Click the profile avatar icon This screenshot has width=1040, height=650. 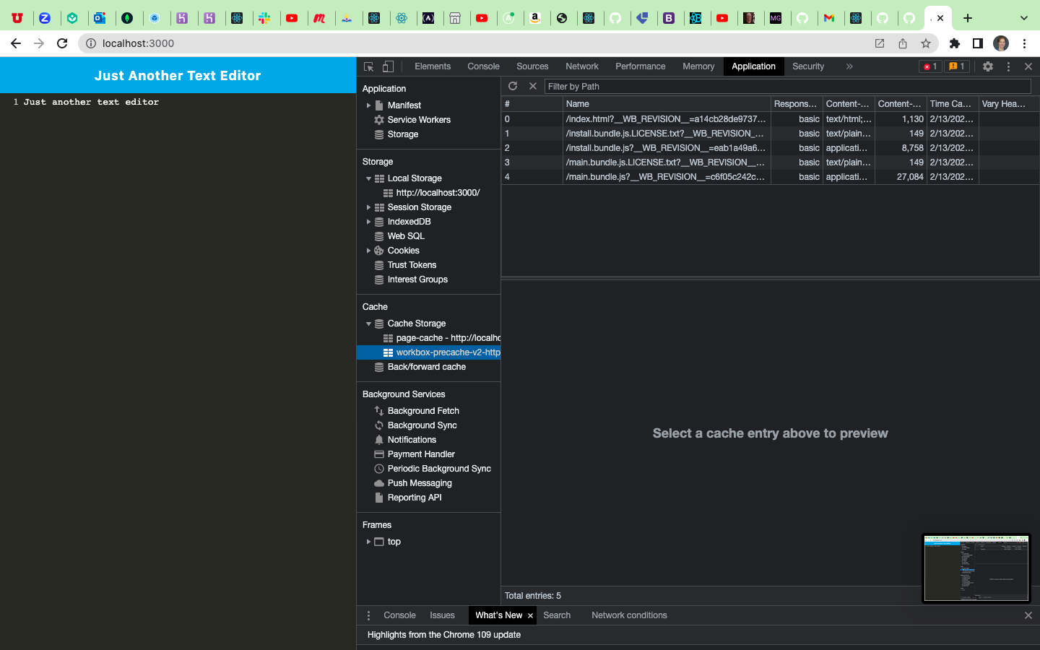coord(1001,43)
